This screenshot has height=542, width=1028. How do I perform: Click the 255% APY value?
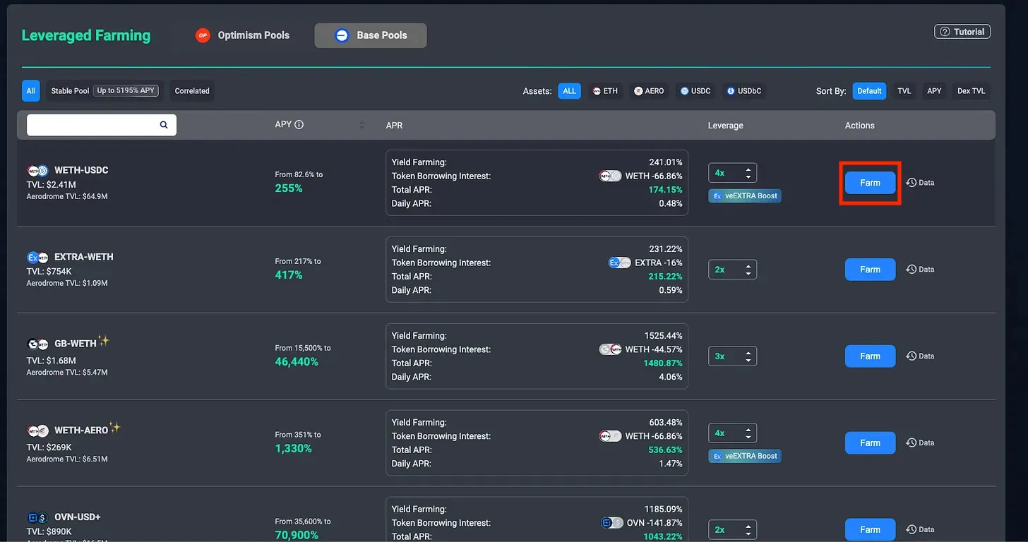tap(289, 188)
